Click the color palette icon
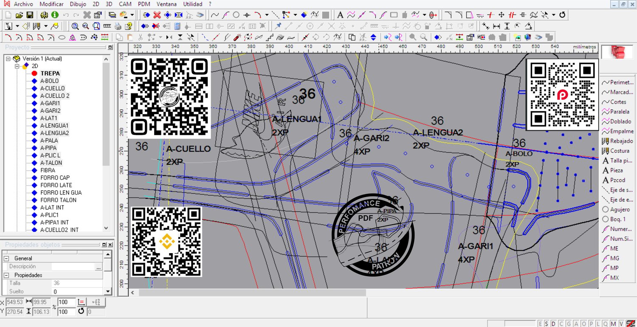Image resolution: width=637 pixels, height=327 pixels. 124,15
